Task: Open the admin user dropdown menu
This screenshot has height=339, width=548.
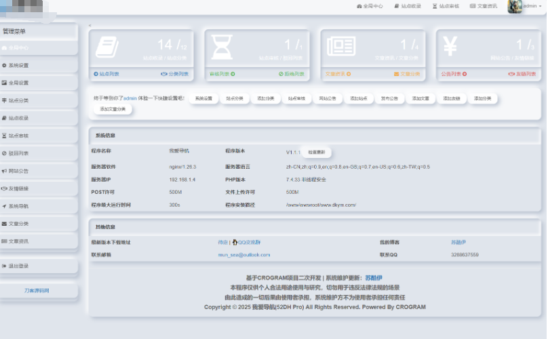Action: pos(530,6)
